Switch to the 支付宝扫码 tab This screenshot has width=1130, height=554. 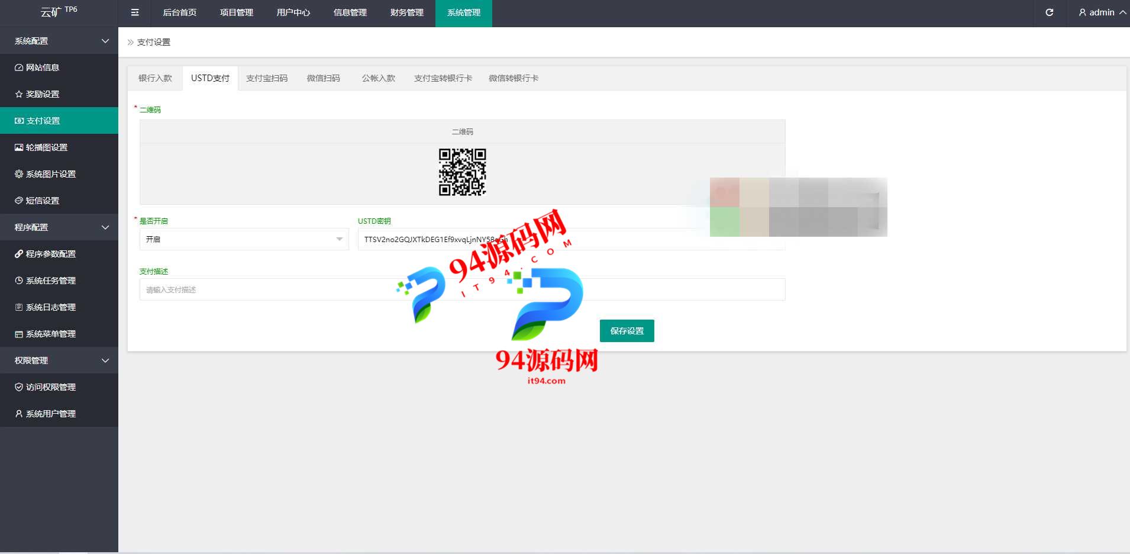click(x=267, y=78)
